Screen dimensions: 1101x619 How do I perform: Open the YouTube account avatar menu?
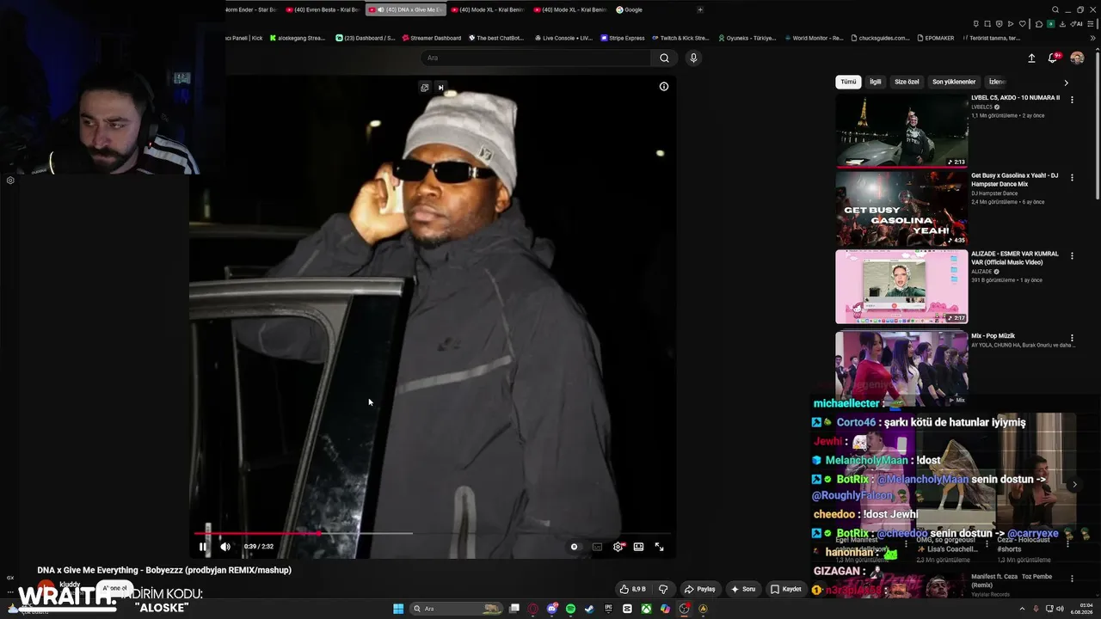click(1077, 58)
